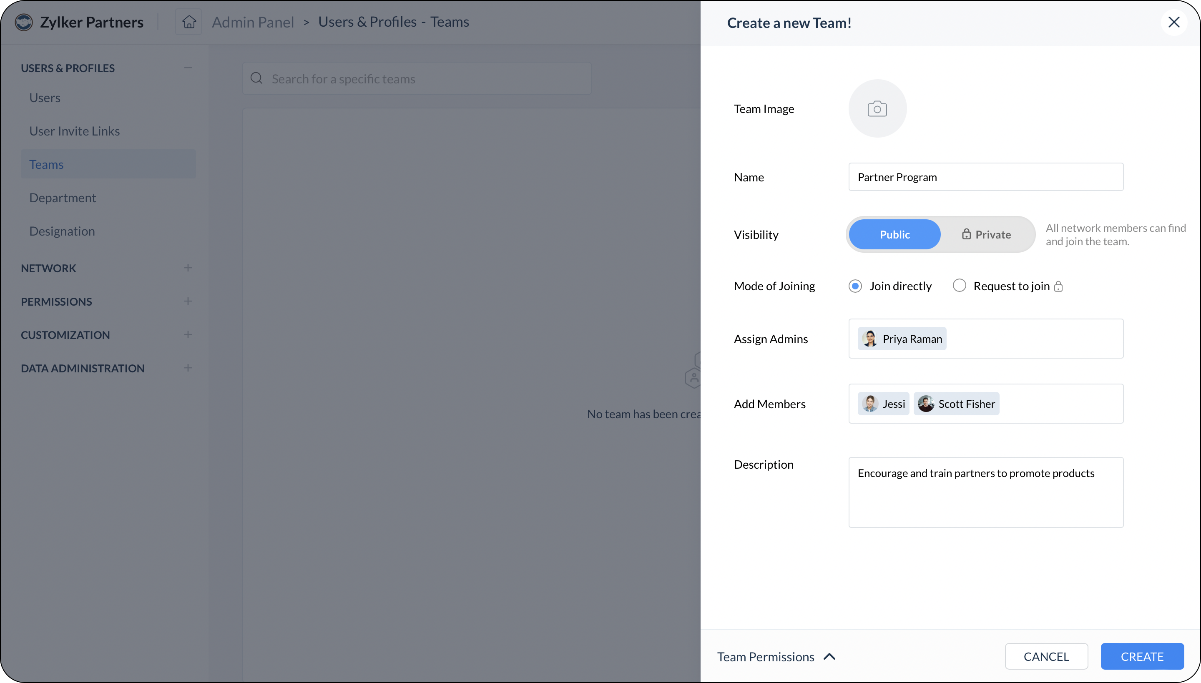Screen dimensions: 1201x683
Task: Click the CANCEL button
Action: (1046, 657)
